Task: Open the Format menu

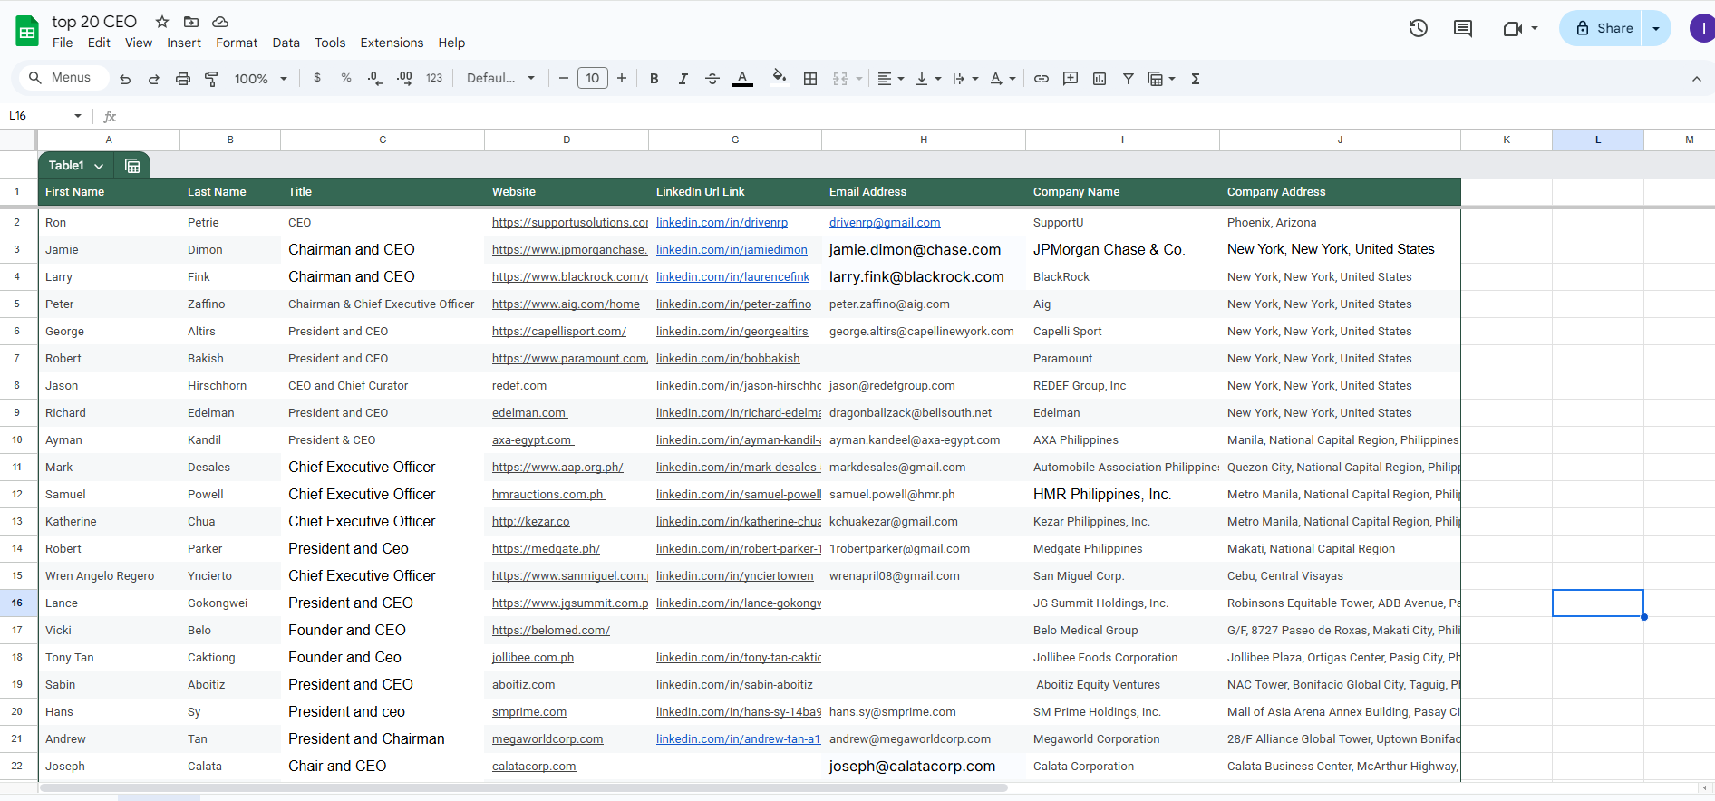Action: tap(237, 43)
